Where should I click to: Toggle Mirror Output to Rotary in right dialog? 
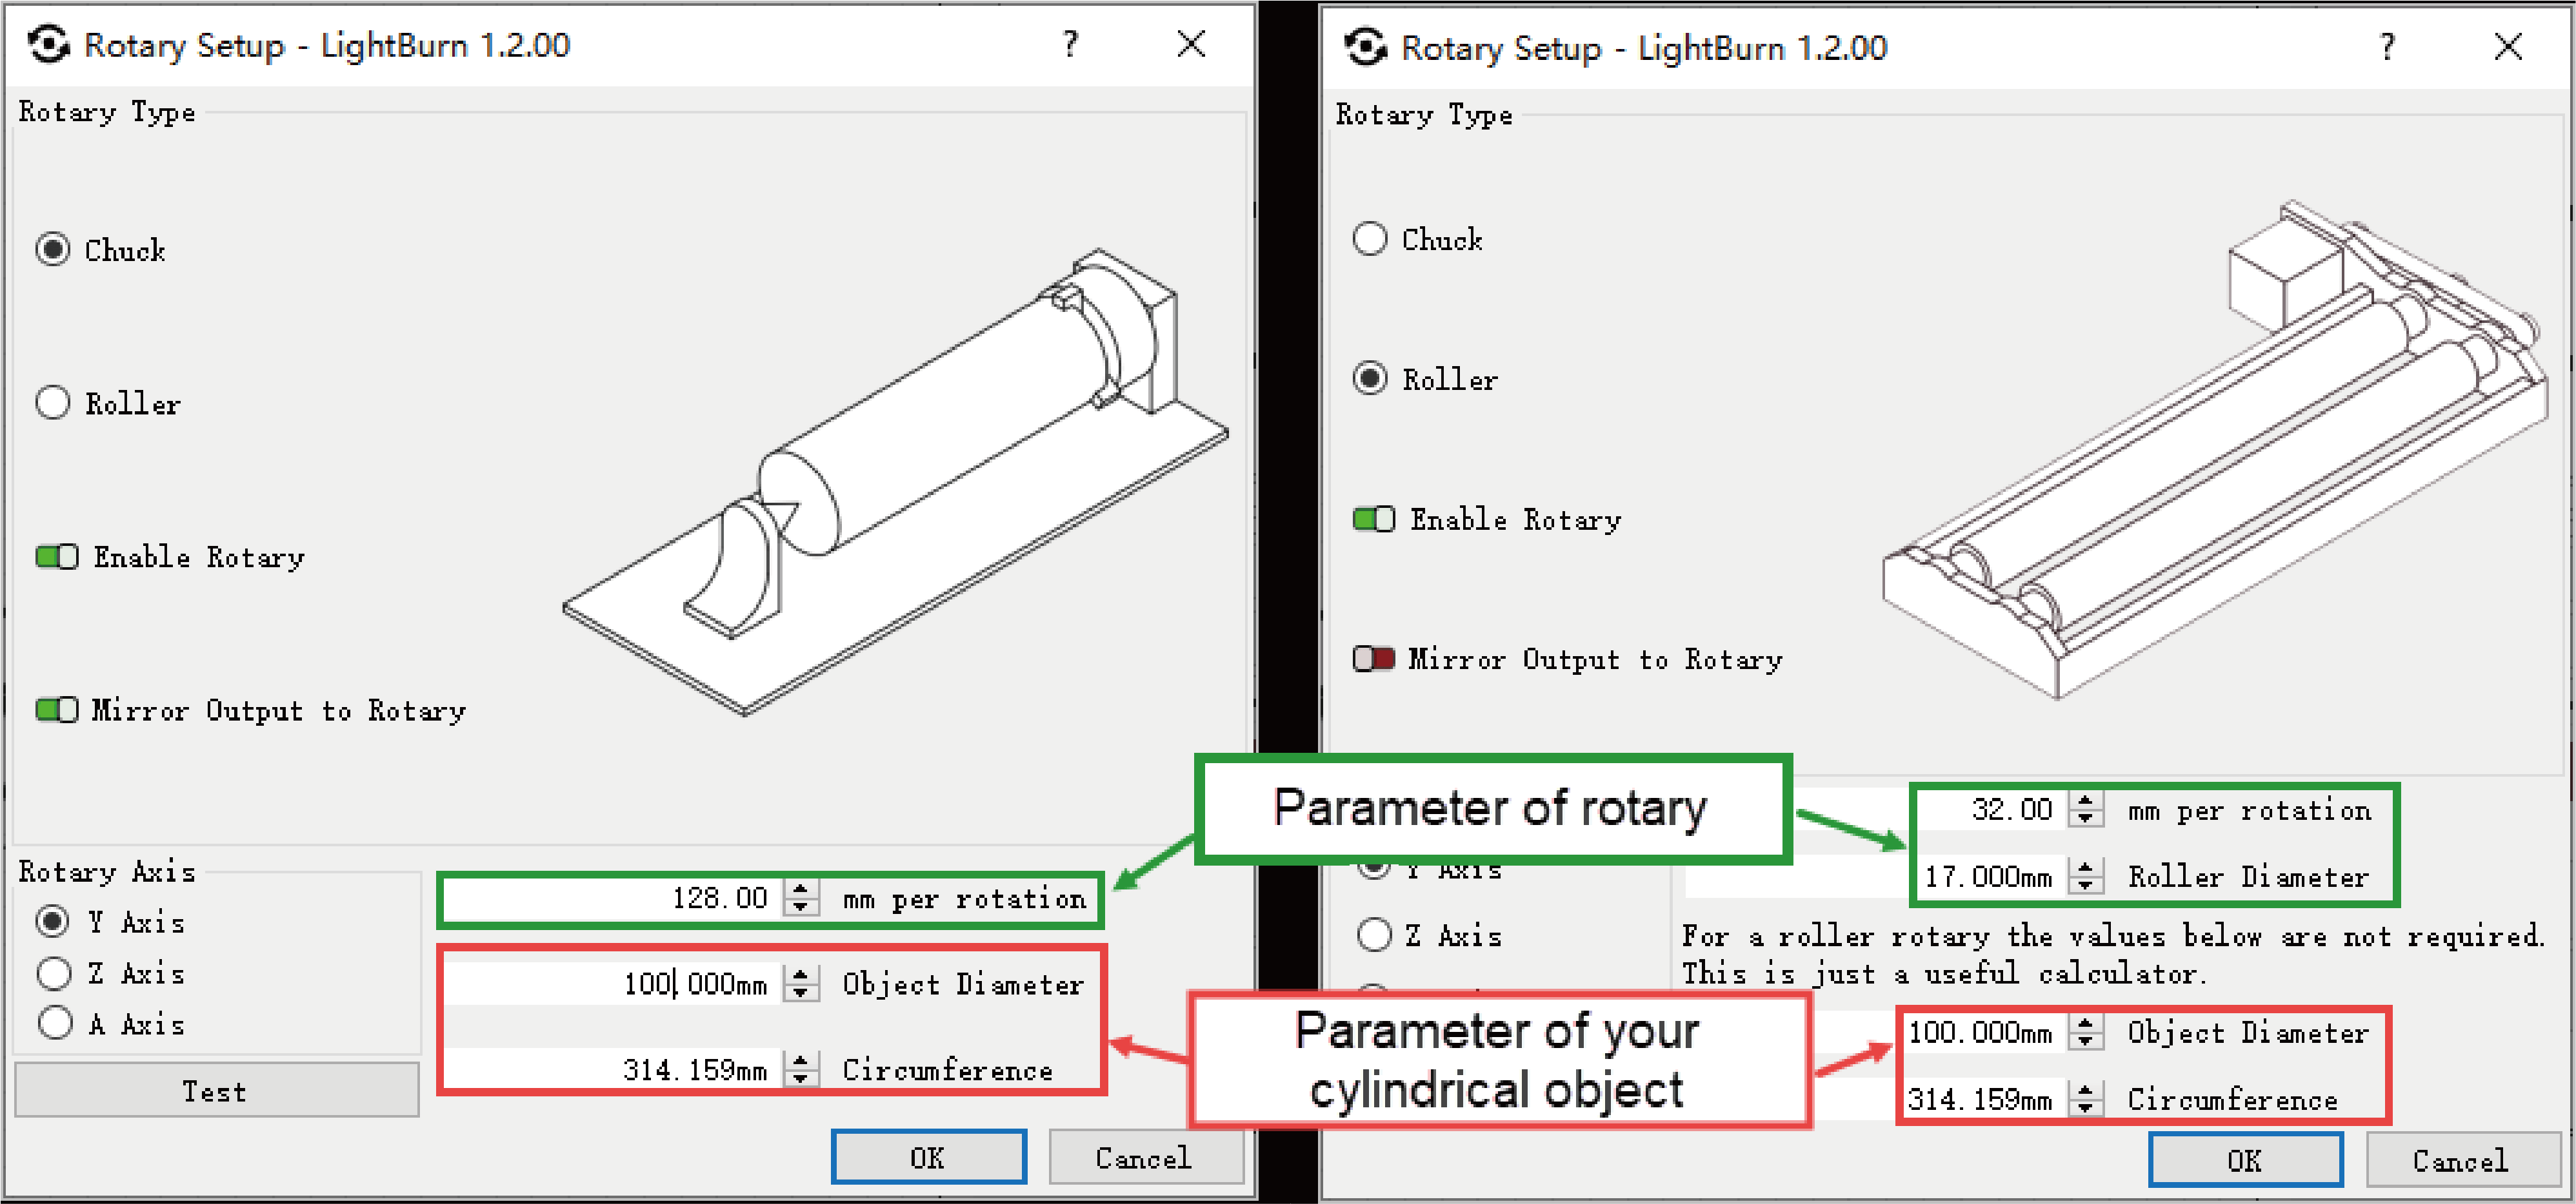1374,659
